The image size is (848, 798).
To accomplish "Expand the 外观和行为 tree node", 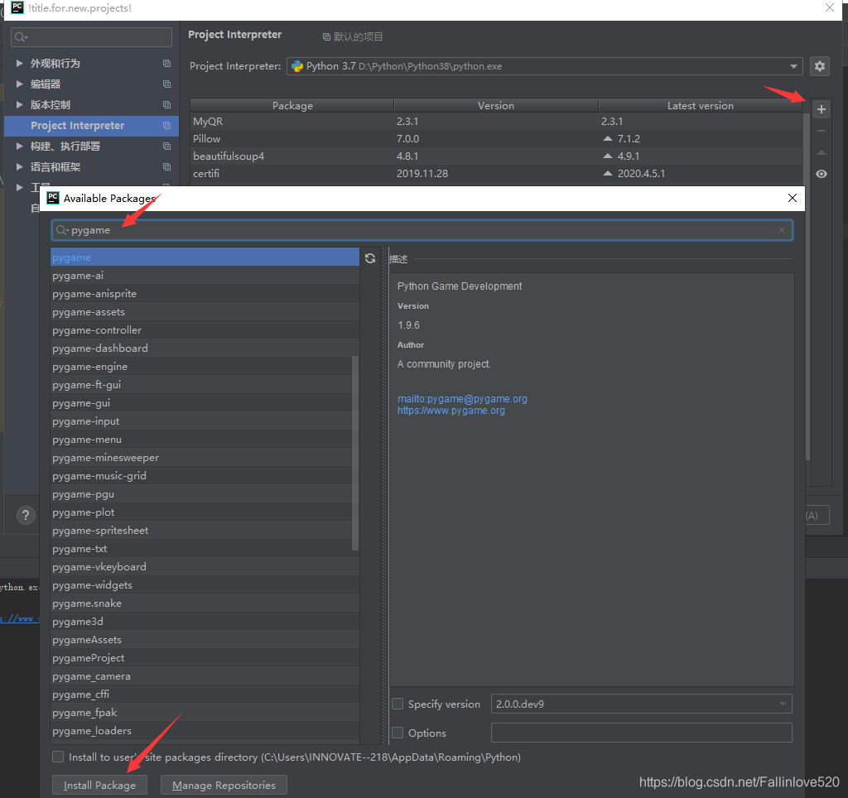I will click(x=20, y=63).
